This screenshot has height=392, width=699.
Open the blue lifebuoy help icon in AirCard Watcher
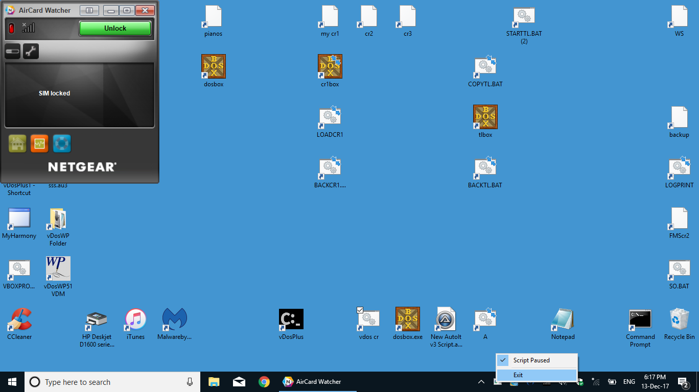62,143
